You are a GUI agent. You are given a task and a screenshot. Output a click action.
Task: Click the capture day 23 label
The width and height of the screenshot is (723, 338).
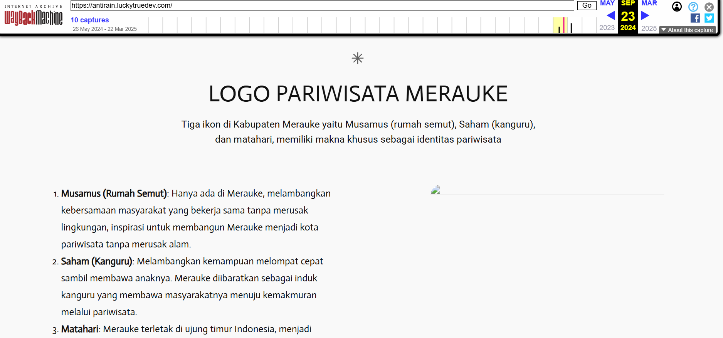pyautogui.click(x=628, y=16)
